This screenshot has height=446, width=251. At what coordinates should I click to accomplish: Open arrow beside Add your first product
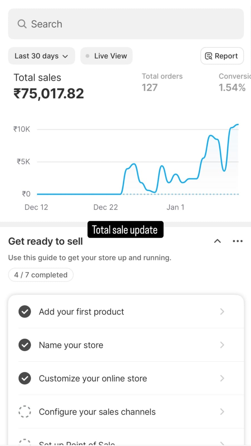pos(222,312)
